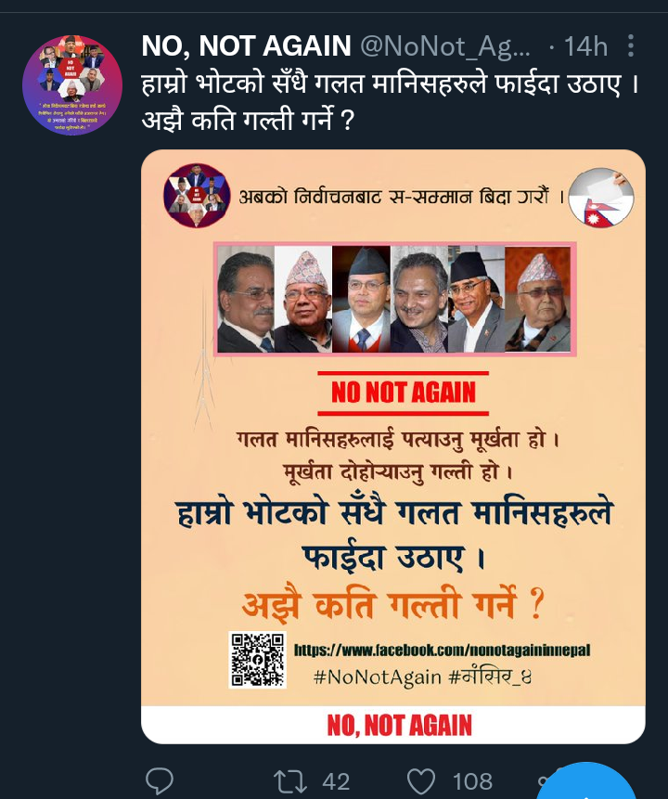This screenshot has width=668, height=799.
Task: Open the tweet's three-dot more options menu
Action: tap(631, 45)
